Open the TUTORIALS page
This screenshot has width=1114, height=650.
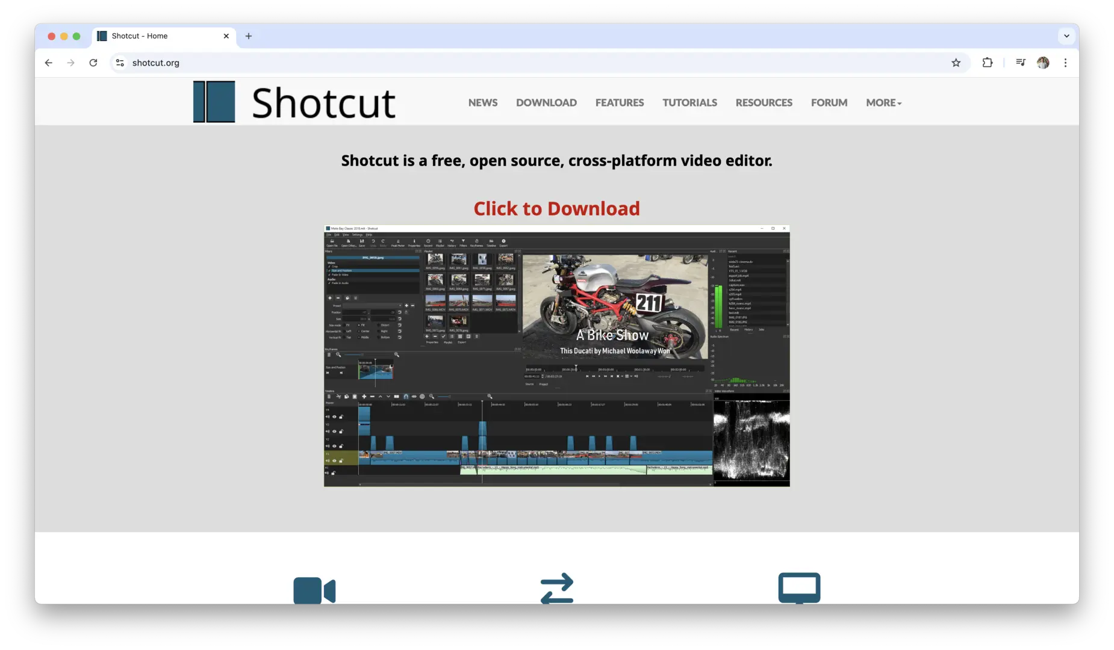pos(689,103)
